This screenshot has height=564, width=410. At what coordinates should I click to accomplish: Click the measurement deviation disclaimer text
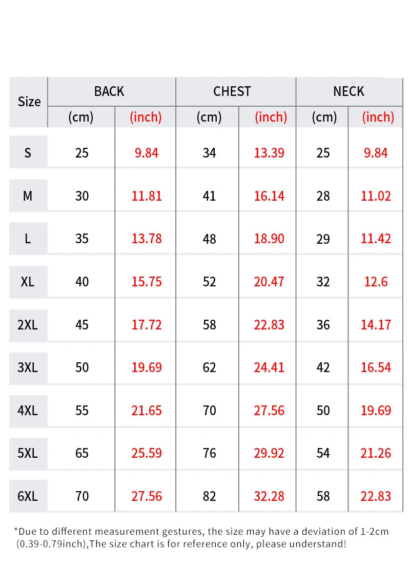click(x=201, y=537)
